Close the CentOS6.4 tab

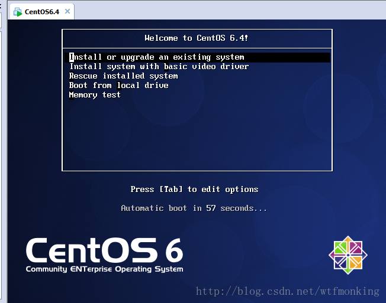click(67, 11)
